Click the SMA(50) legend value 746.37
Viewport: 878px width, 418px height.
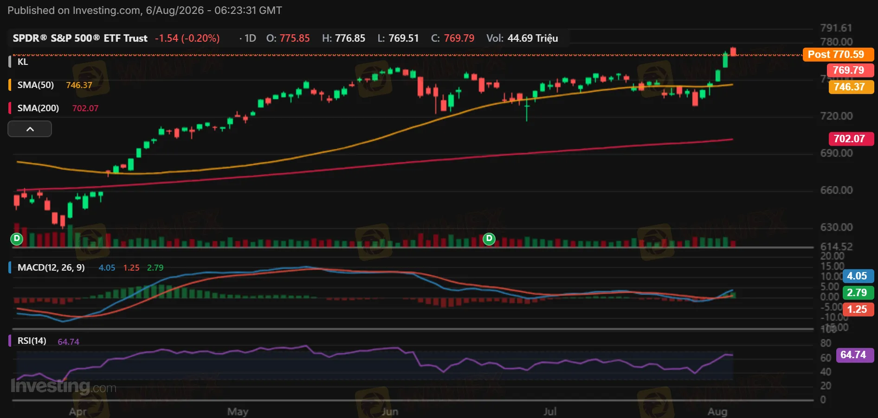[x=79, y=85]
